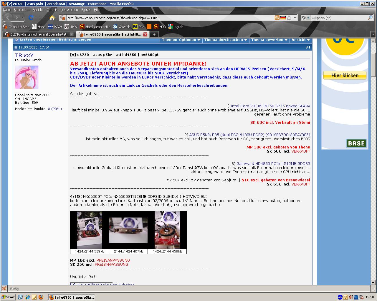Open the THW bookmark
The width and height of the screenshot is (377, 301).
[71, 27]
